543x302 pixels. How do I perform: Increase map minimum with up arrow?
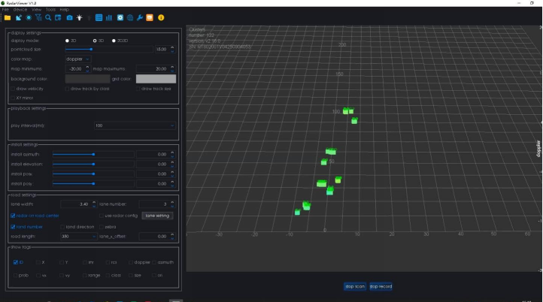[x=87, y=68]
